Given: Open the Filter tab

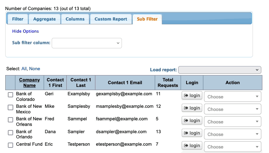Looking at the screenshot, I should click(18, 19).
